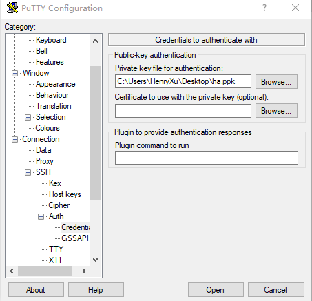Collapse the Auth tree node

point(41,216)
